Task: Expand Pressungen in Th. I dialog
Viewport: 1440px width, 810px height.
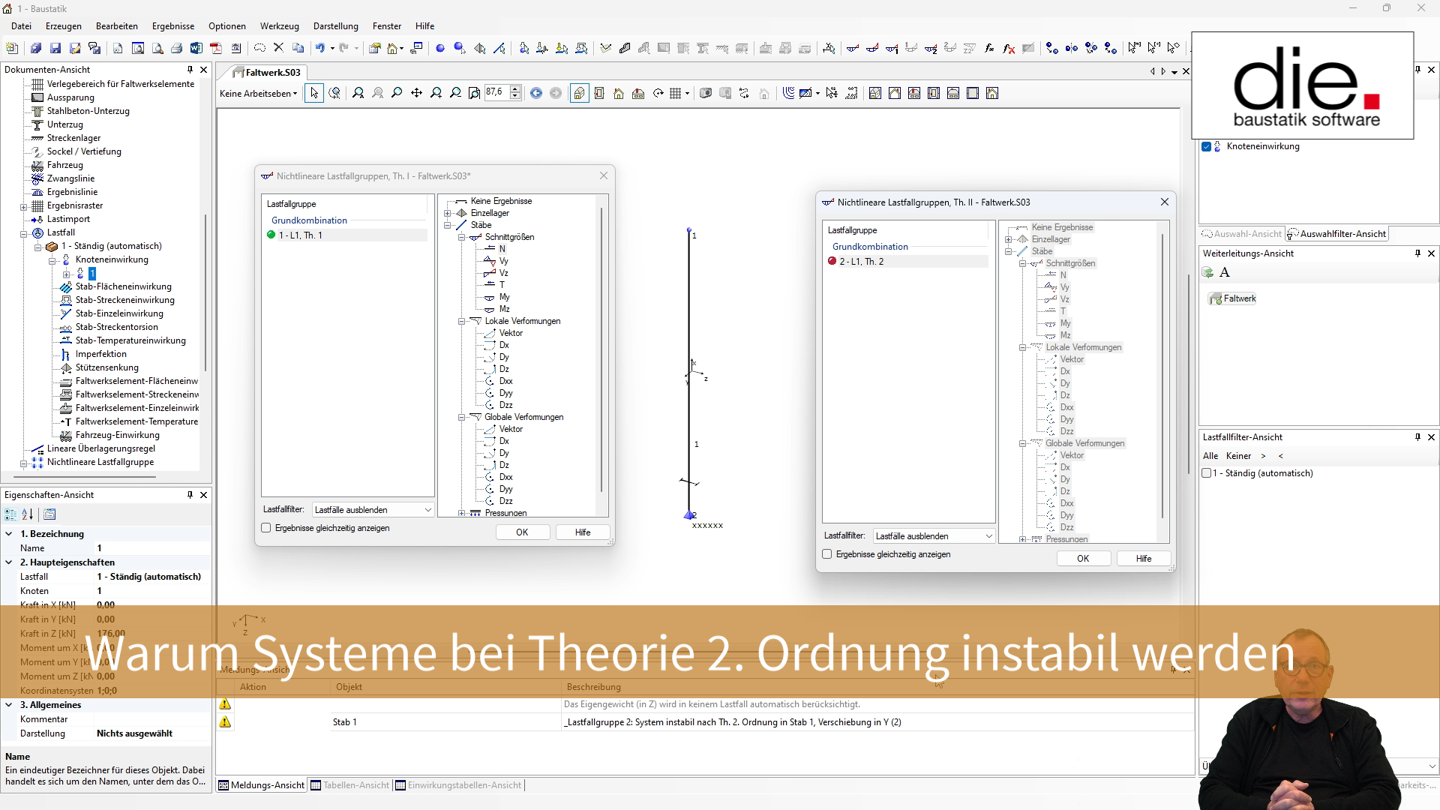Action: [462, 513]
